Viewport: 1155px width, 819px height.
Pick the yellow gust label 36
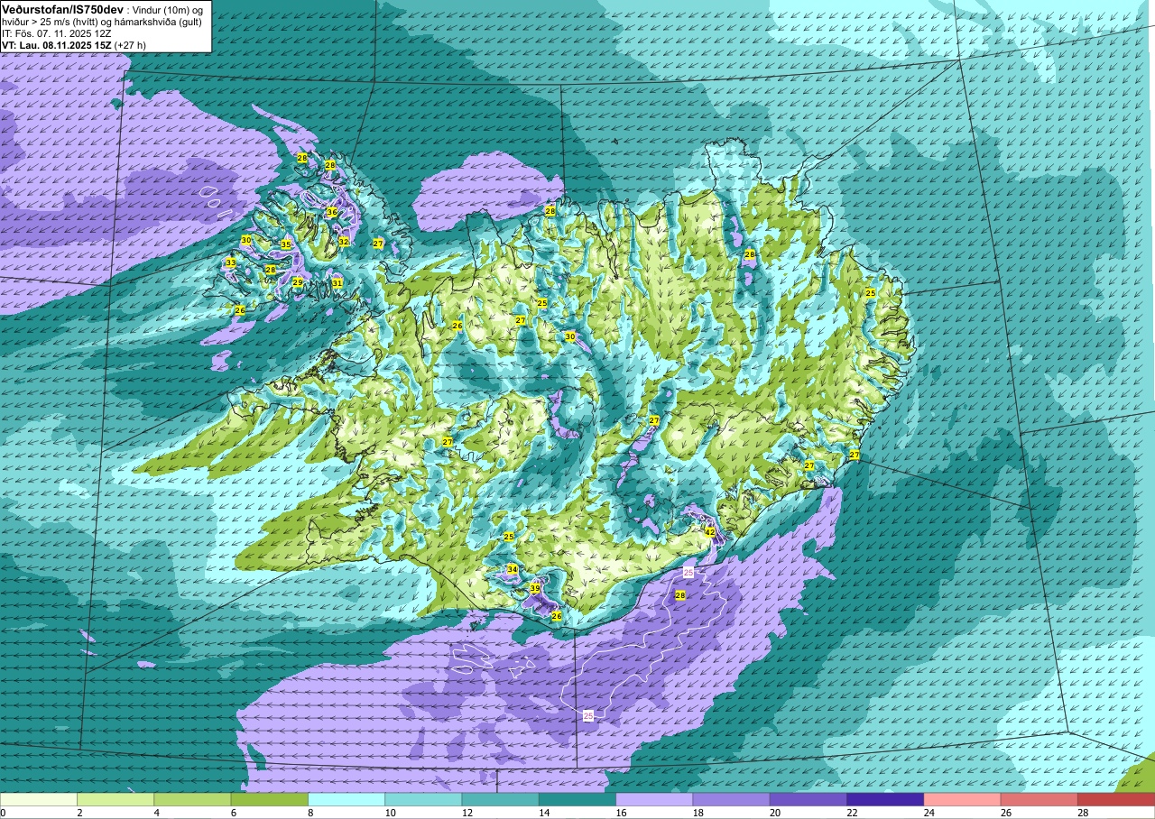(x=332, y=212)
